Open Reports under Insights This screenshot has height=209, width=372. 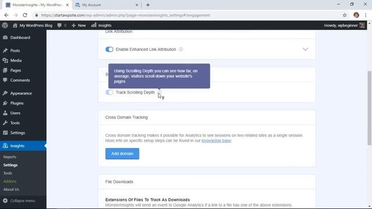pos(10,157)
